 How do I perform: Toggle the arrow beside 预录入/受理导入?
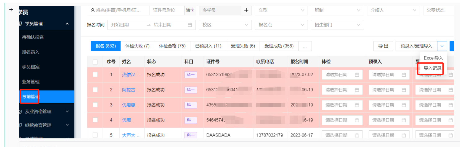pyautogui.click(x=442, y=46)
